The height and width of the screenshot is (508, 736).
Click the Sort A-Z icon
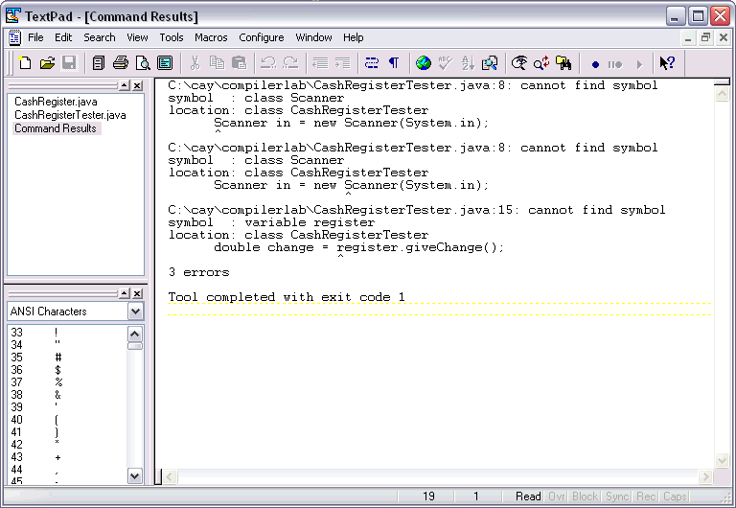click(x=468, y=63)
